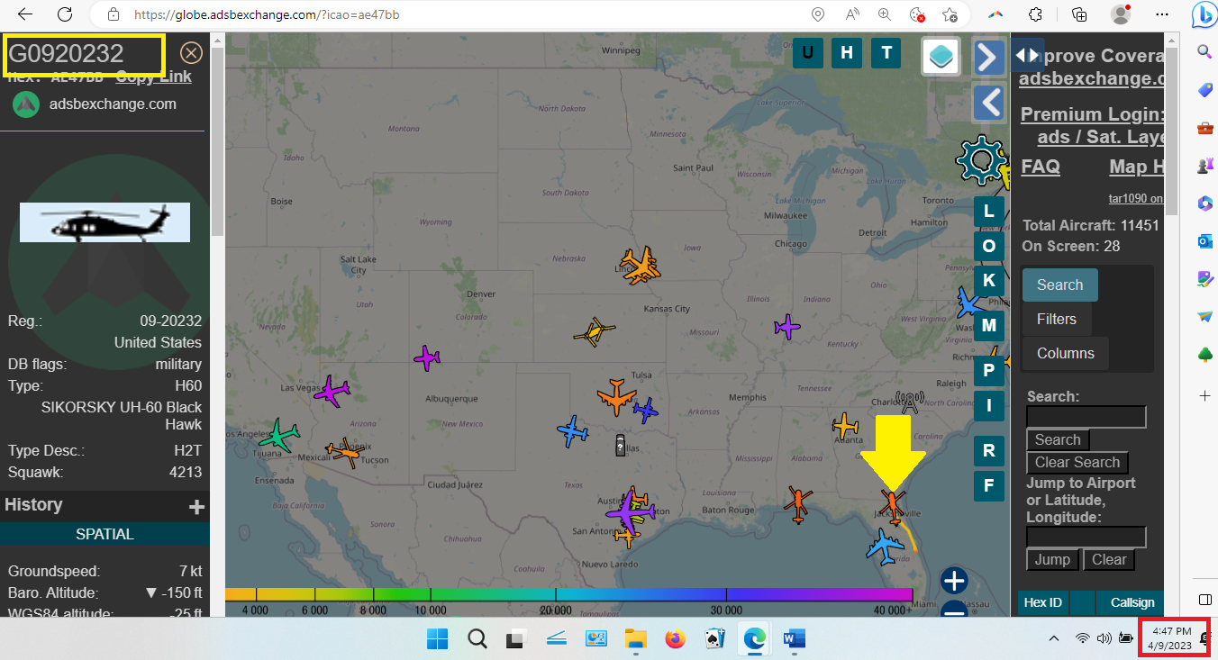
Task: Click the Jump button
Action: [x=1052, y=559]
